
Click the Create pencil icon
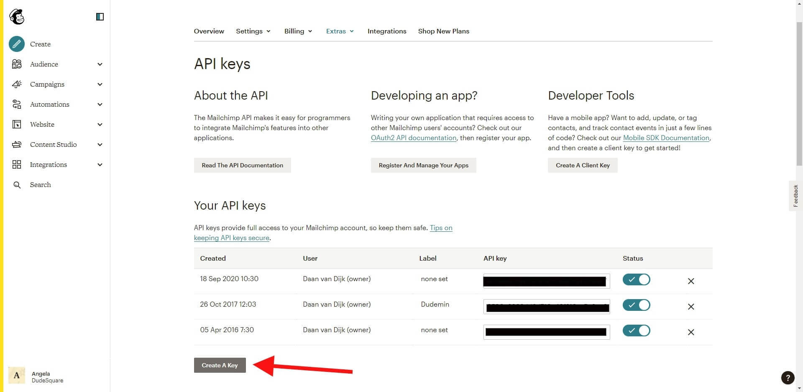point(17,44)
